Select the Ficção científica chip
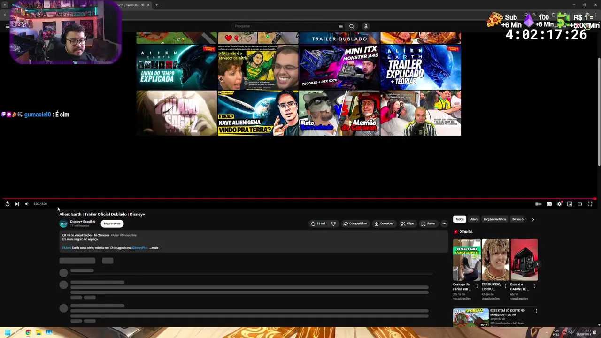 [494, 219]
